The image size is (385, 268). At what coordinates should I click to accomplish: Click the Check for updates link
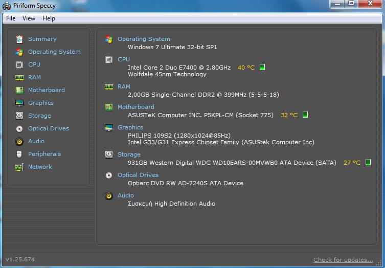pyautogui.click(x=343, y=260)
